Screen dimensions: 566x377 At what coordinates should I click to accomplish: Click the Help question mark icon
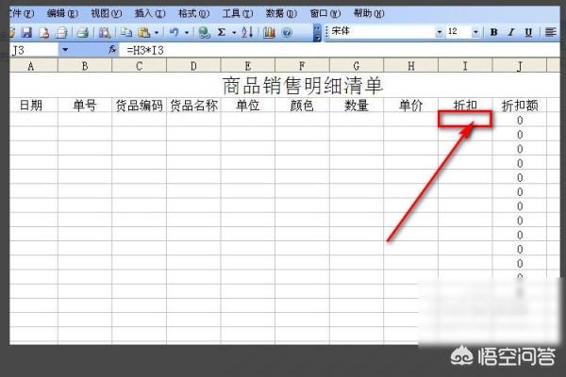click(287, 33)
